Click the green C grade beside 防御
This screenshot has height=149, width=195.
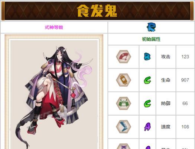point(147,104)
